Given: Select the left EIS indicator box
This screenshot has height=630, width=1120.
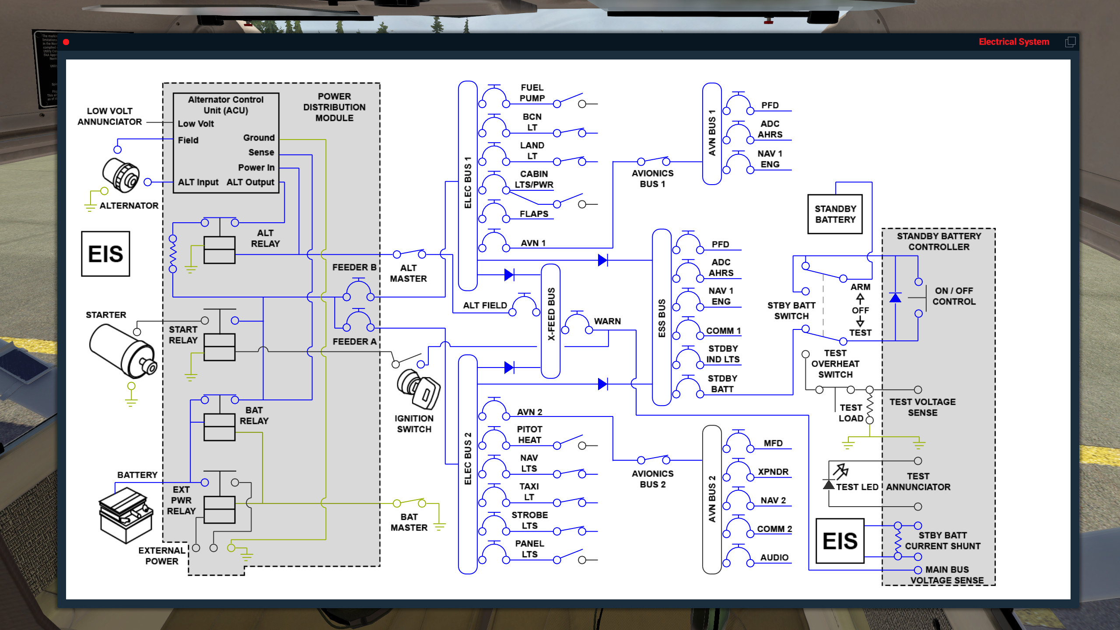Looking at the screenshot, I should tap(105, 254).
